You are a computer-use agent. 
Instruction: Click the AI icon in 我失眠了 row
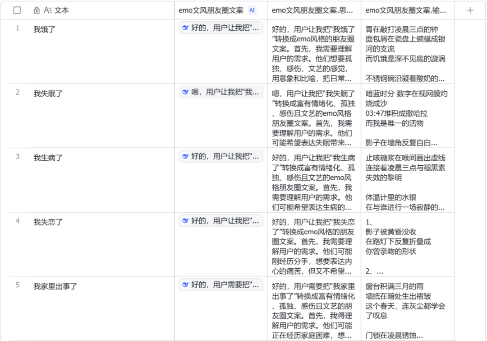pyautogui.click(x=185, y=92)
